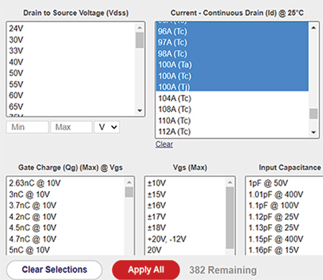Select ±16V in Vgs (Max) list
The height and width of the screenshot is (280, 323).
(185, 205)
